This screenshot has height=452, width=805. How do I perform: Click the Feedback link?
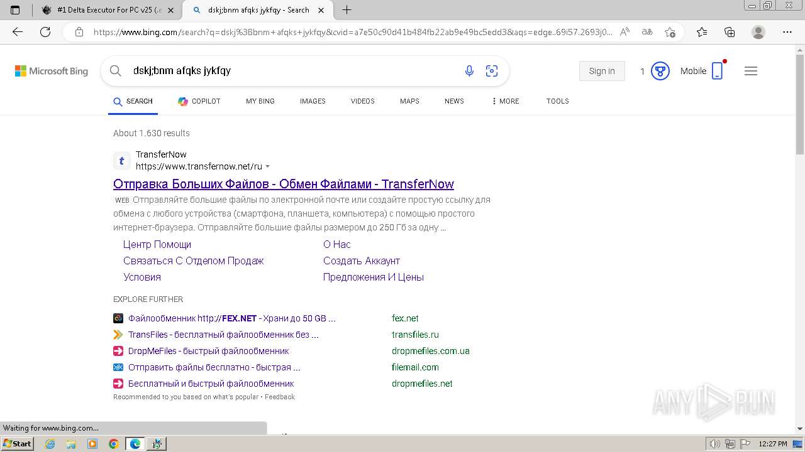pyautogui.click(x=280, y=397)
